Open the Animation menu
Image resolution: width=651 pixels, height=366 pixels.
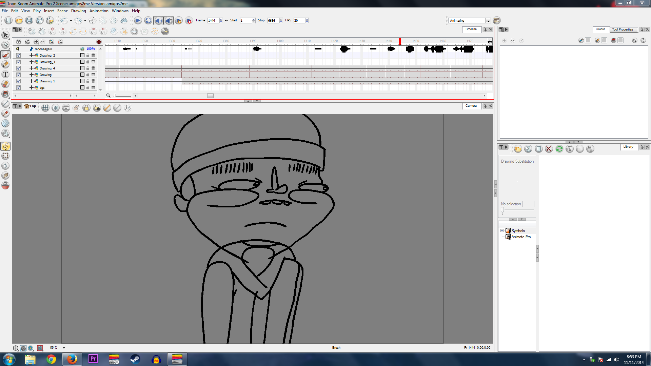[99, 11]
